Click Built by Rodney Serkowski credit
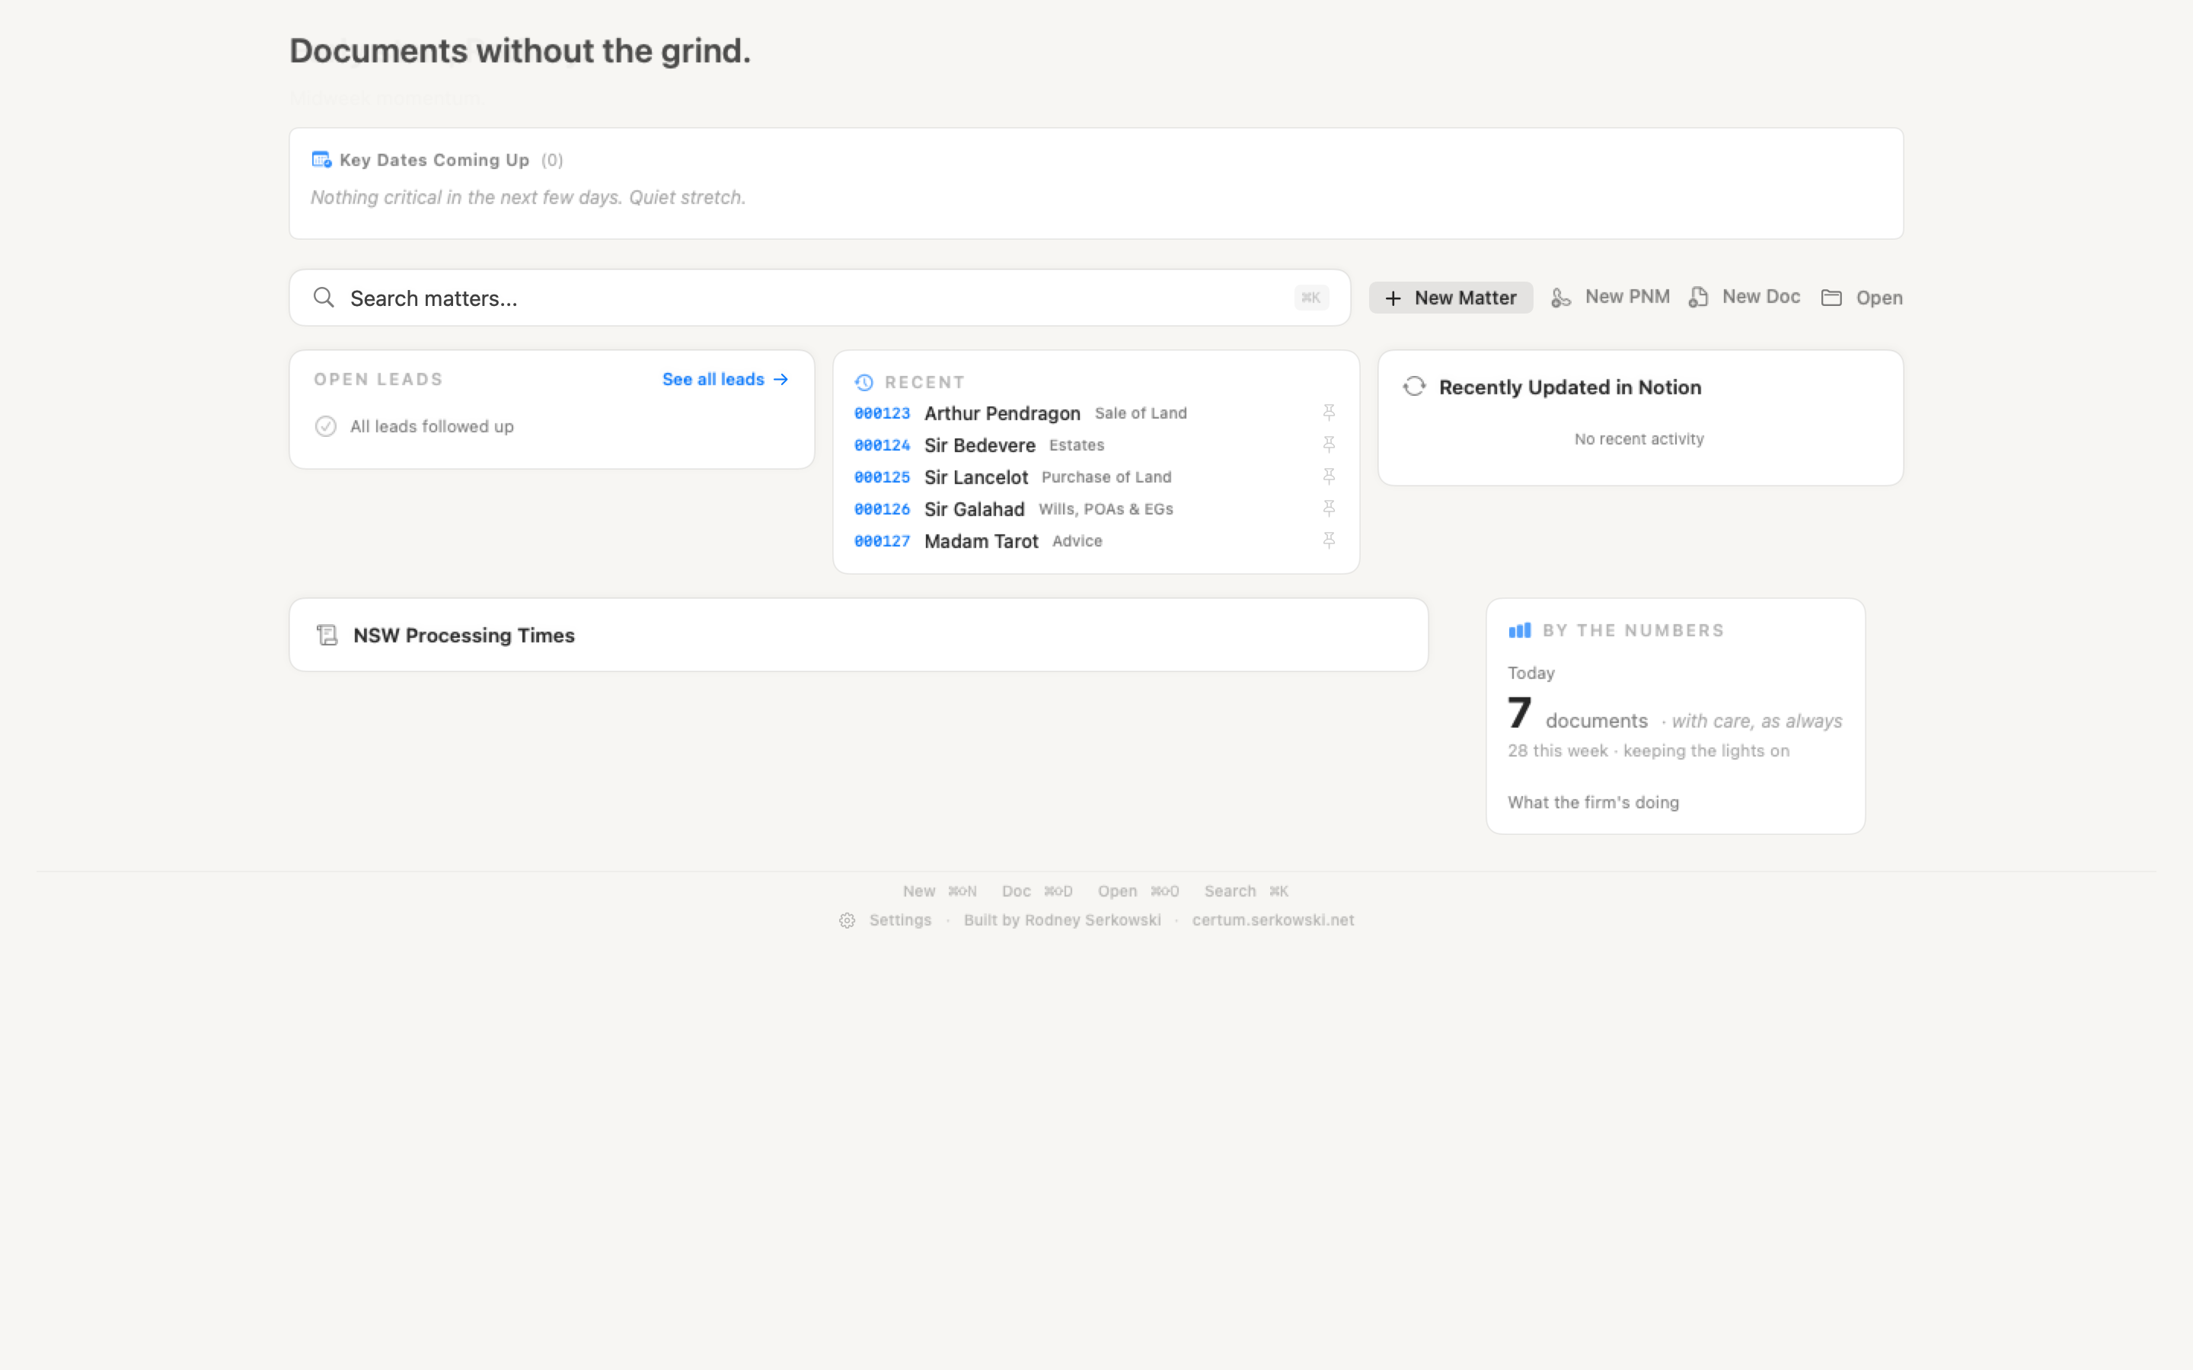 1062,921
